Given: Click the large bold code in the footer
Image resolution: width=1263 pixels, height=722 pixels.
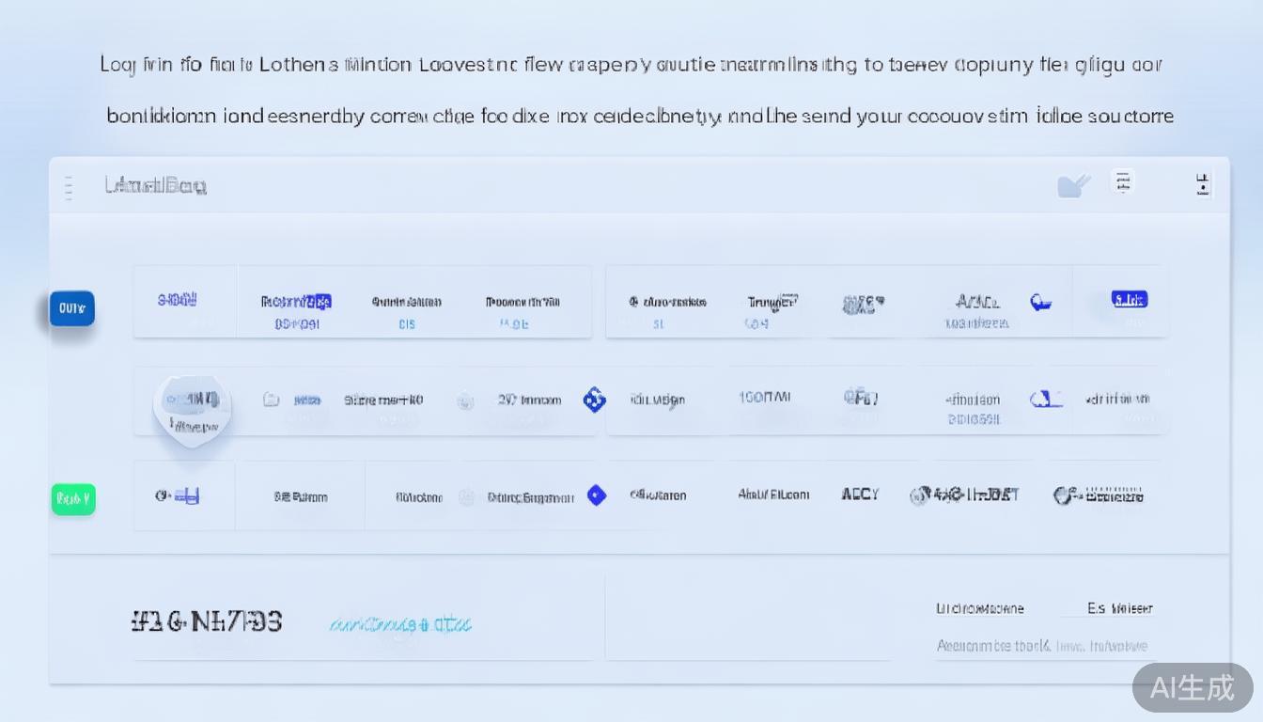Looking at the screenshot, I should click(x=207, y=621).
